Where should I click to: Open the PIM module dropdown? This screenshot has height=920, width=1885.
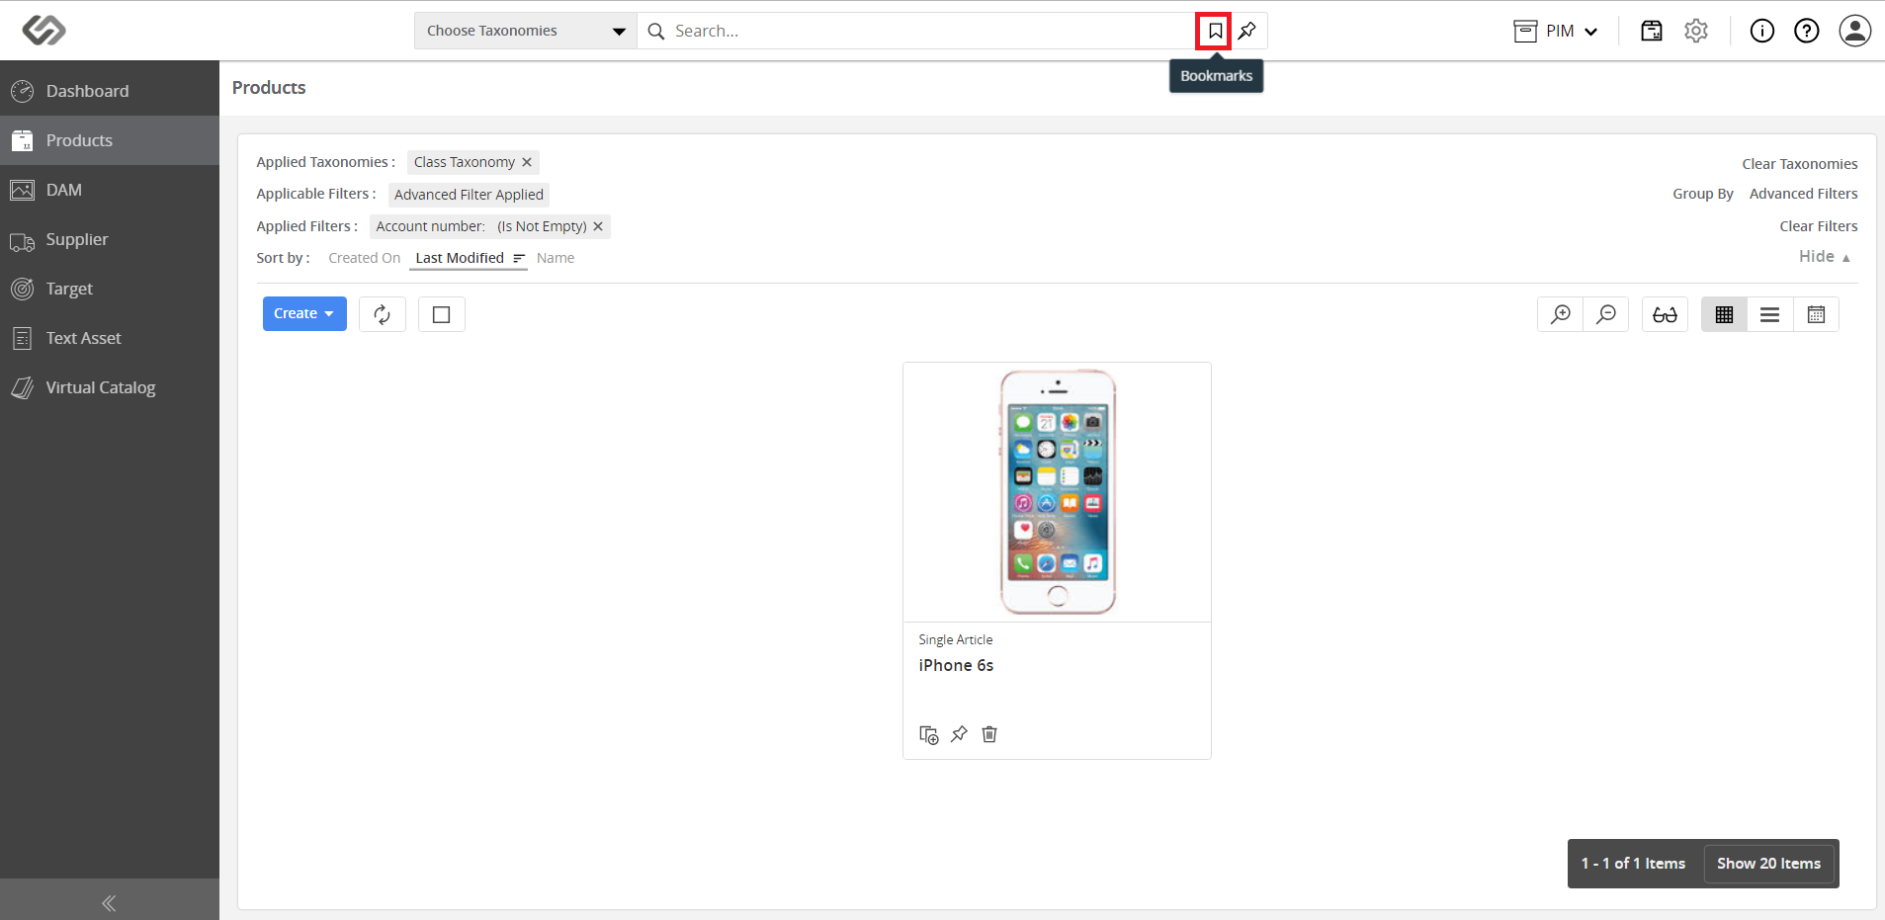(x=1556, y=31)
